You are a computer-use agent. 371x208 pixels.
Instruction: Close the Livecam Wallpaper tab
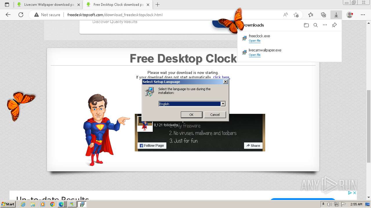[79, 5]
